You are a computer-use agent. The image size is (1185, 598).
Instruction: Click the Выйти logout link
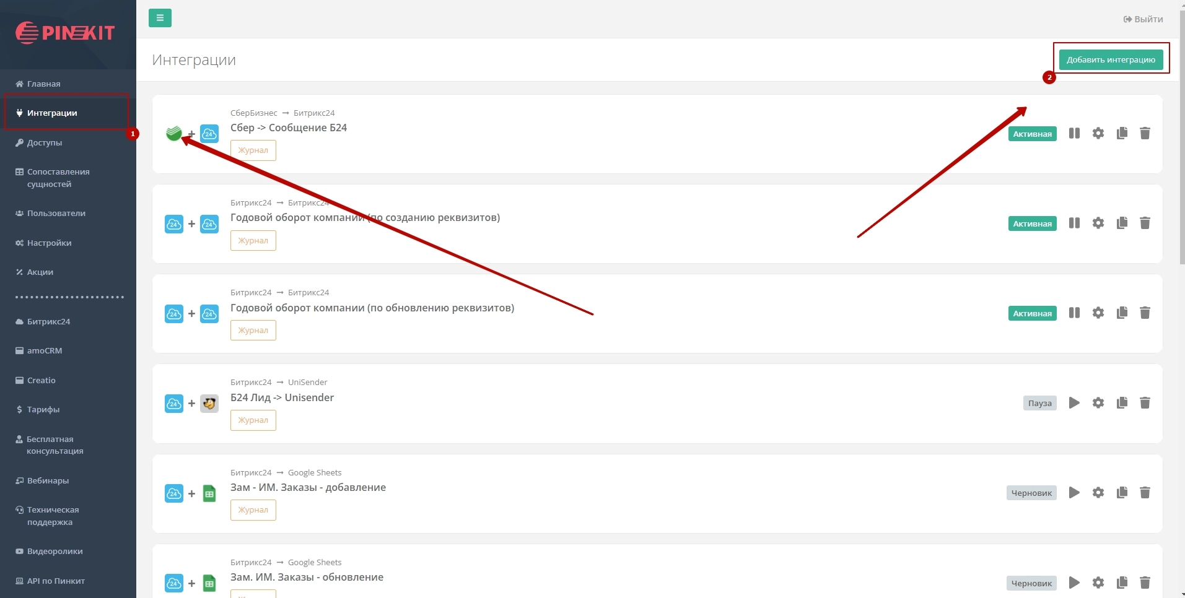click(x=1143, y=19)
